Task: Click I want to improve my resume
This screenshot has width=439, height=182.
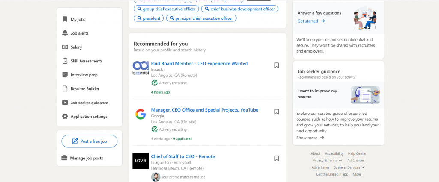Action: [317, 94]
